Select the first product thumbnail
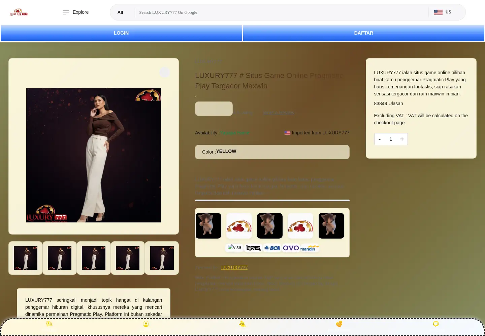485x336 pixels. click(26, 258)
